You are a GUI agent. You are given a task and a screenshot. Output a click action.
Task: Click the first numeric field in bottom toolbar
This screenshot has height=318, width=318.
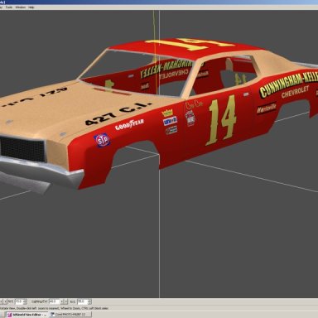click(x=19, y=301)
